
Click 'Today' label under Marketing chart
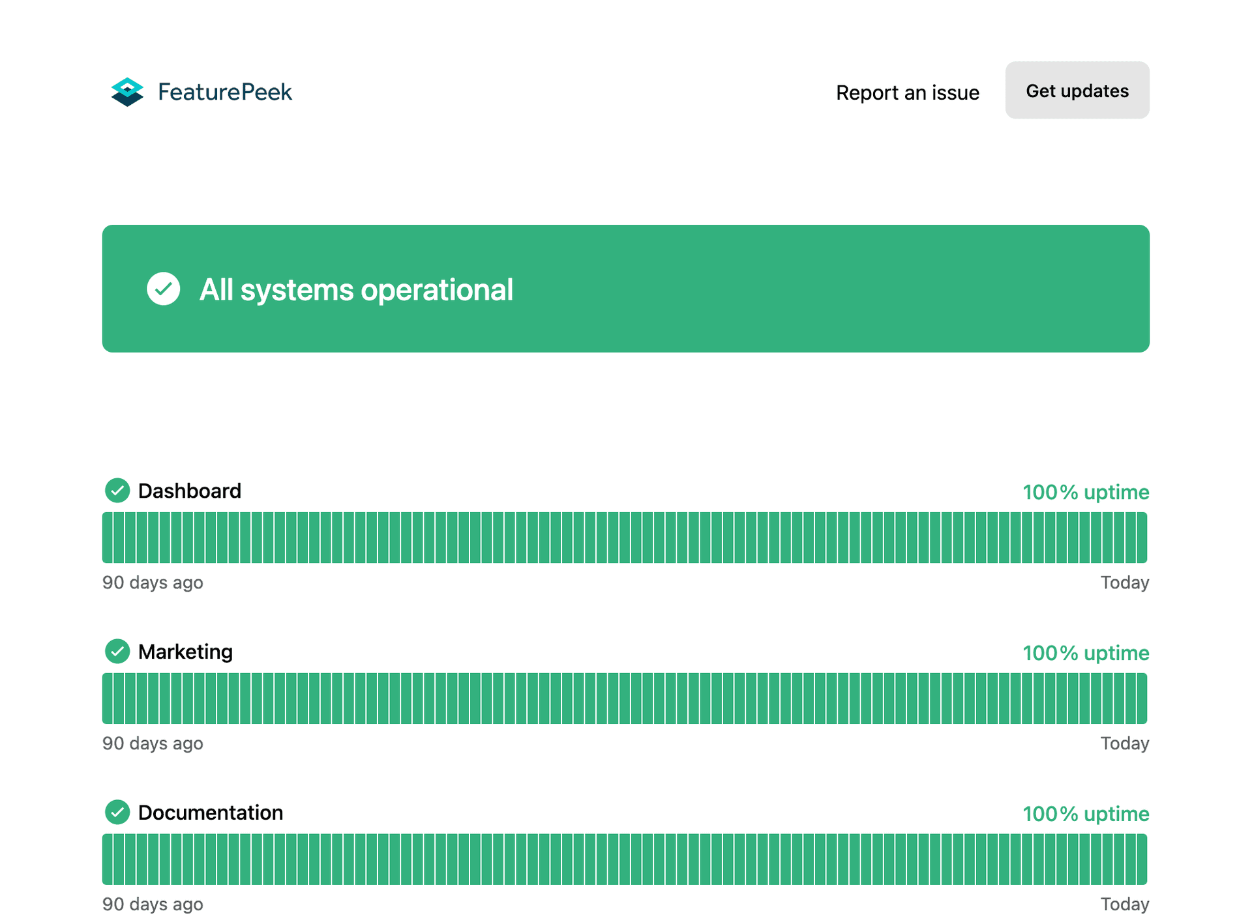coord(1125,743)
